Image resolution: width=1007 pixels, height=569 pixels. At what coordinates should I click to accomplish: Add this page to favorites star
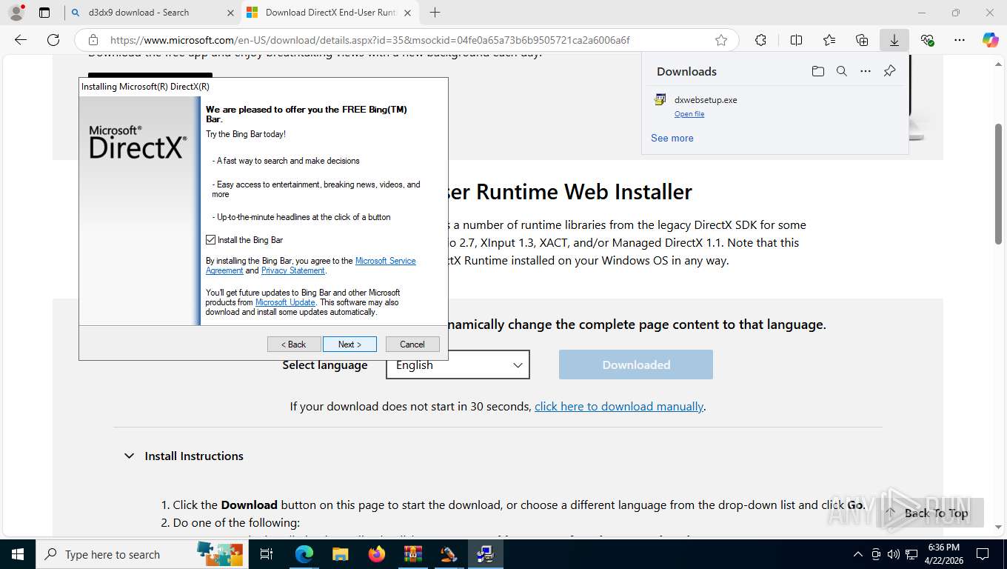click(721, 40)
